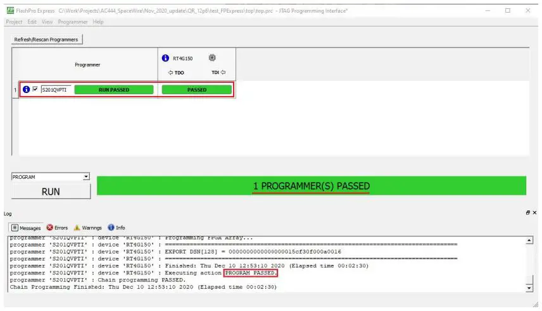Switch to the Errors log tab
Screen dimensions: 542x311
57,228
